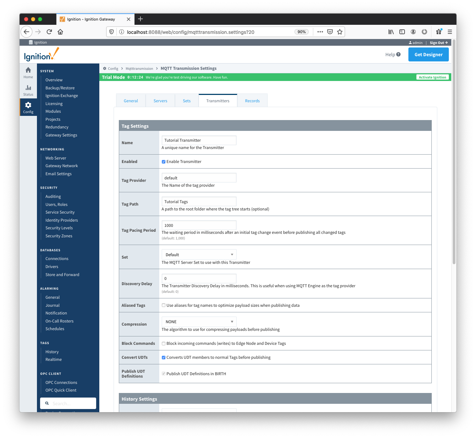
Task: Reload the page with the refresh icon
Action: 49,32
